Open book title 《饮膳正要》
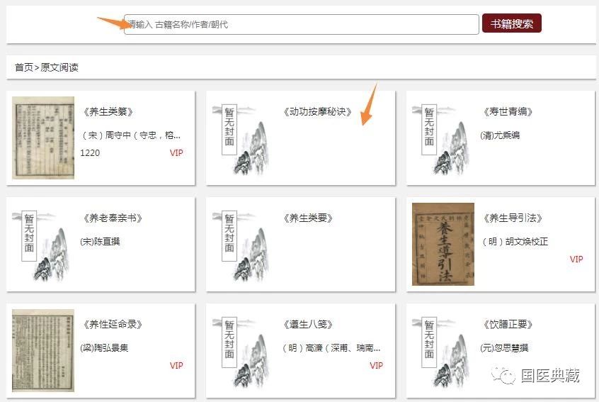The width and height of the screenshot is (599, 402). click(x=508, y=324)
